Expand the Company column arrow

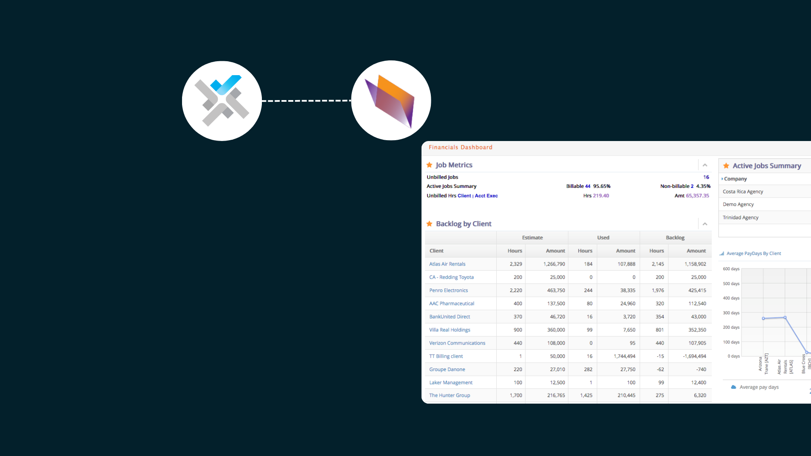[722, 179]
